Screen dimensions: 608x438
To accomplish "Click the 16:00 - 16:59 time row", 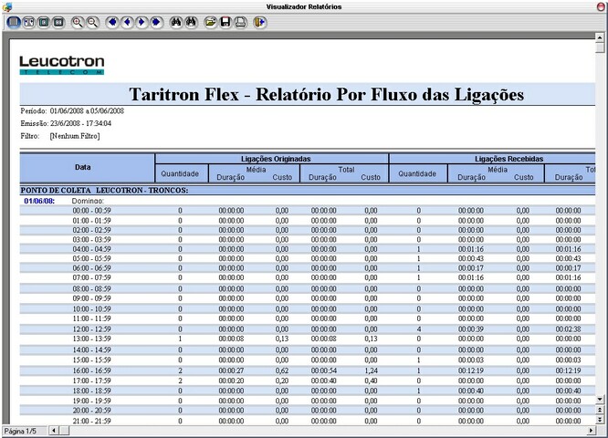I will pos(308,370).
